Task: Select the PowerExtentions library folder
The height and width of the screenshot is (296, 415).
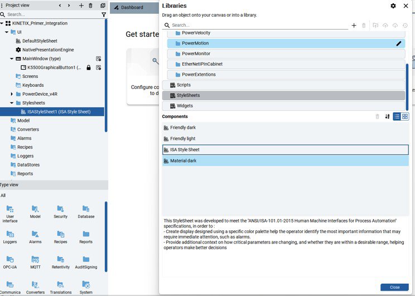Action: (x=286, y=75)
